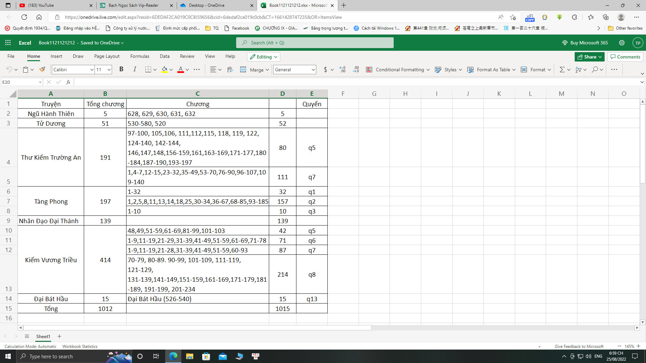
Task: Expand the General number format dropdown
Action: (x=313, y=70)
